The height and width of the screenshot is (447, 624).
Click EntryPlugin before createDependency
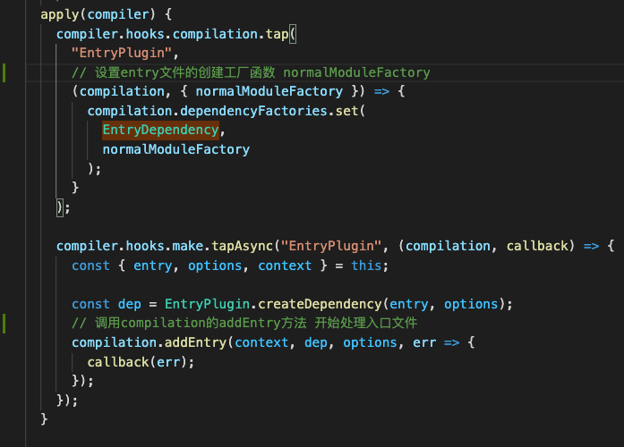[x=207, y=304]
